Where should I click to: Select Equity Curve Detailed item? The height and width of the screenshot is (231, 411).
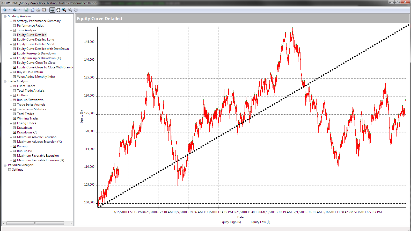(32, 35)
